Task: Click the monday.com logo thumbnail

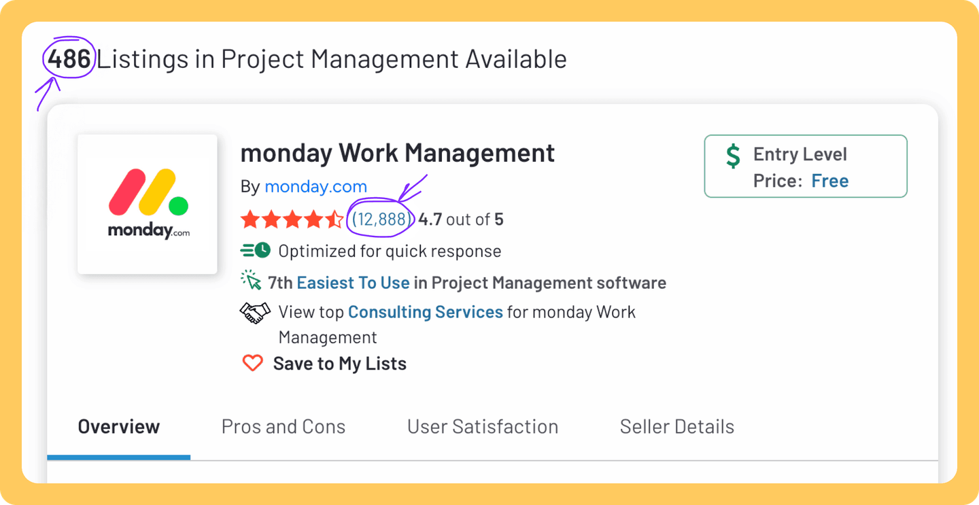Action: click(148, 204)
